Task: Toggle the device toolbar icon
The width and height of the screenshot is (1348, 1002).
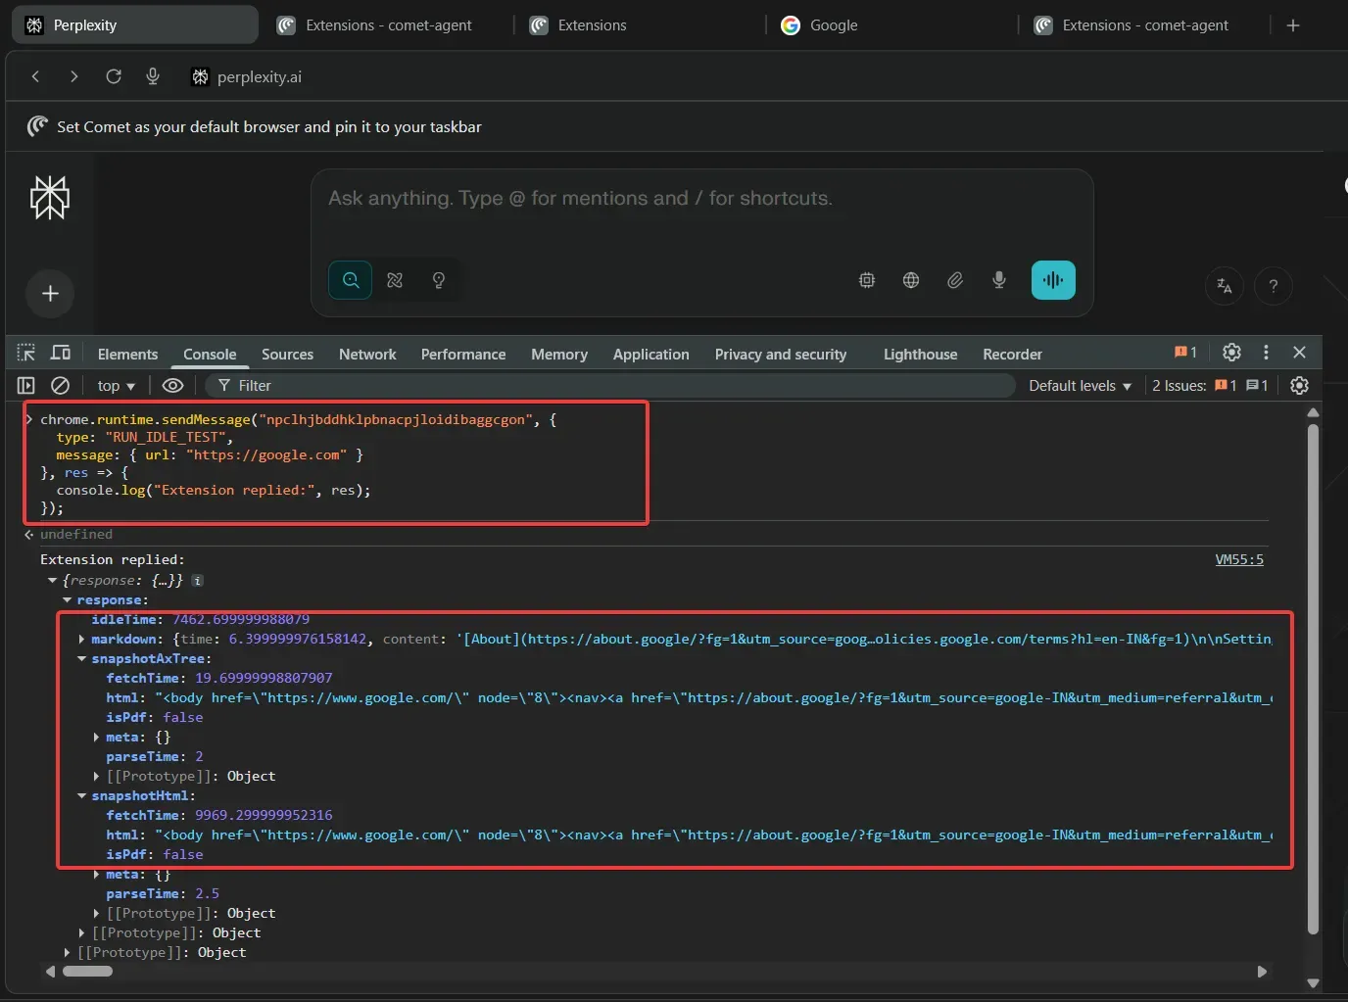Action: click(61, 353)
